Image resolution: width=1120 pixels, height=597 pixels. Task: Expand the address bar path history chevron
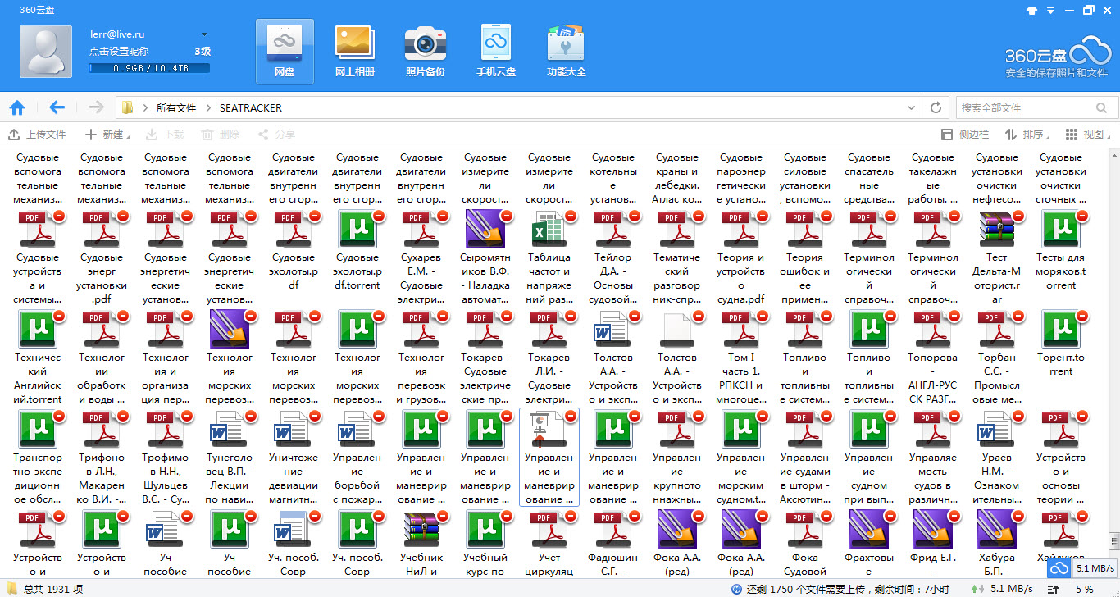(911, 107)
